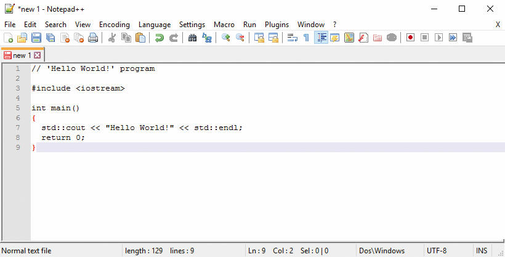Viewport: 505px width, 257px height.
Task: Open Find with the binoculars icon
Action: coord(193,38)
